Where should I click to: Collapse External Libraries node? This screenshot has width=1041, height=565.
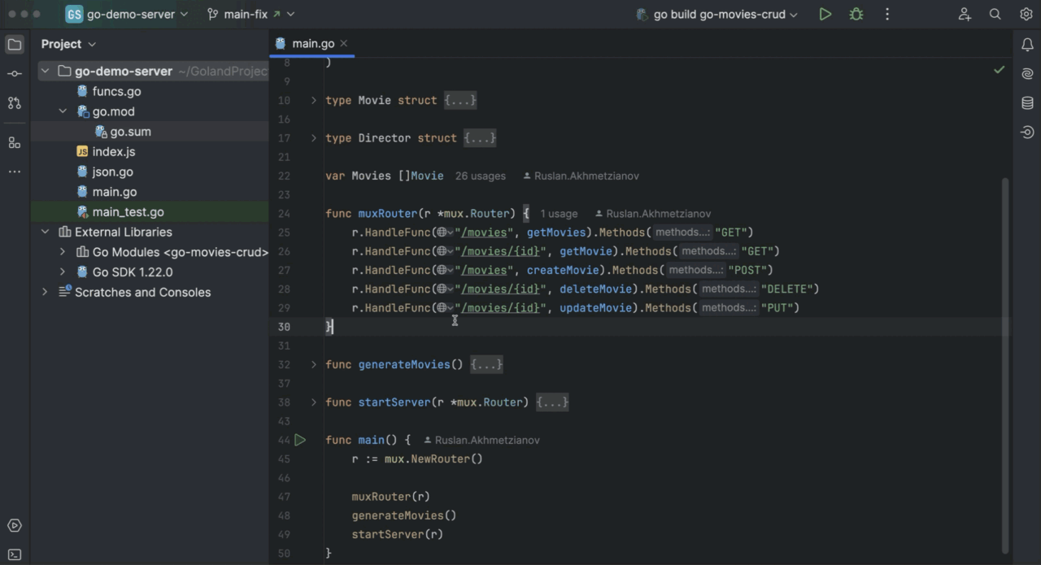(45, 232)
